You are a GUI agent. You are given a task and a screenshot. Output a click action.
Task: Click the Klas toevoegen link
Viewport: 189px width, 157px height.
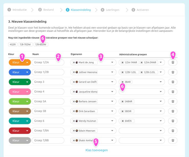(x=96, y=150)
